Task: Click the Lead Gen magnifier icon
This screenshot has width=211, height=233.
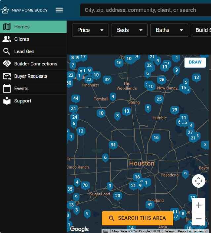Action: (x=7, y=52)
